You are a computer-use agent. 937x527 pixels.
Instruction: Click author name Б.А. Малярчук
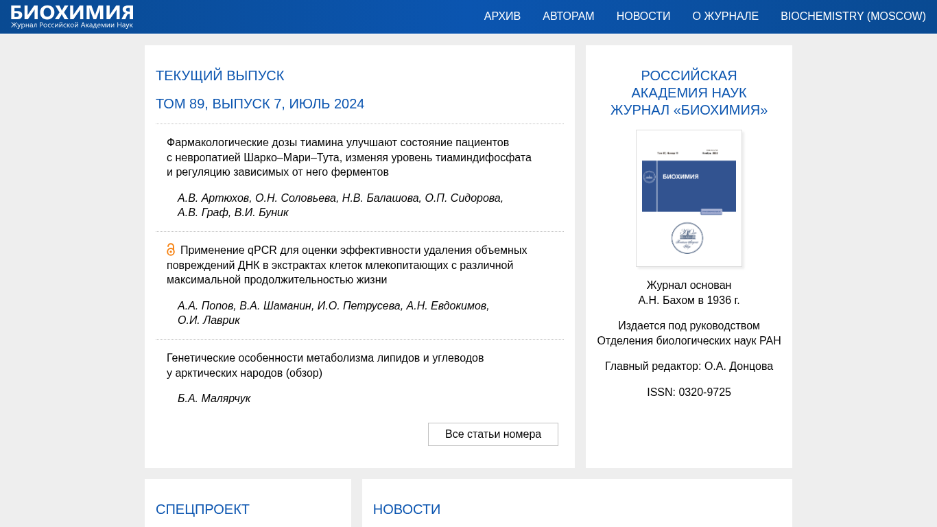click(x=213, y=399)
